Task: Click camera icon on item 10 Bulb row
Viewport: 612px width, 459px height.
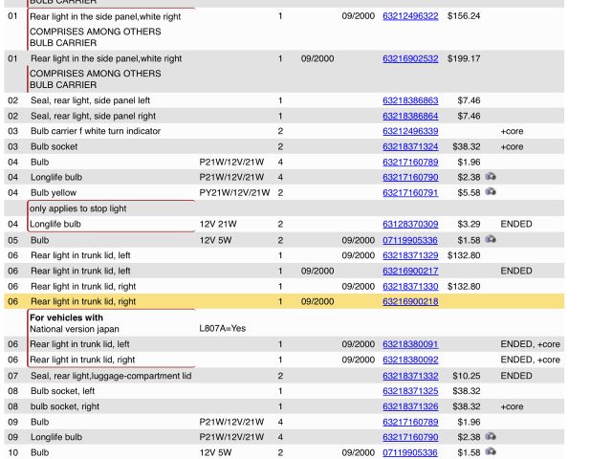Action: (491, 452)
